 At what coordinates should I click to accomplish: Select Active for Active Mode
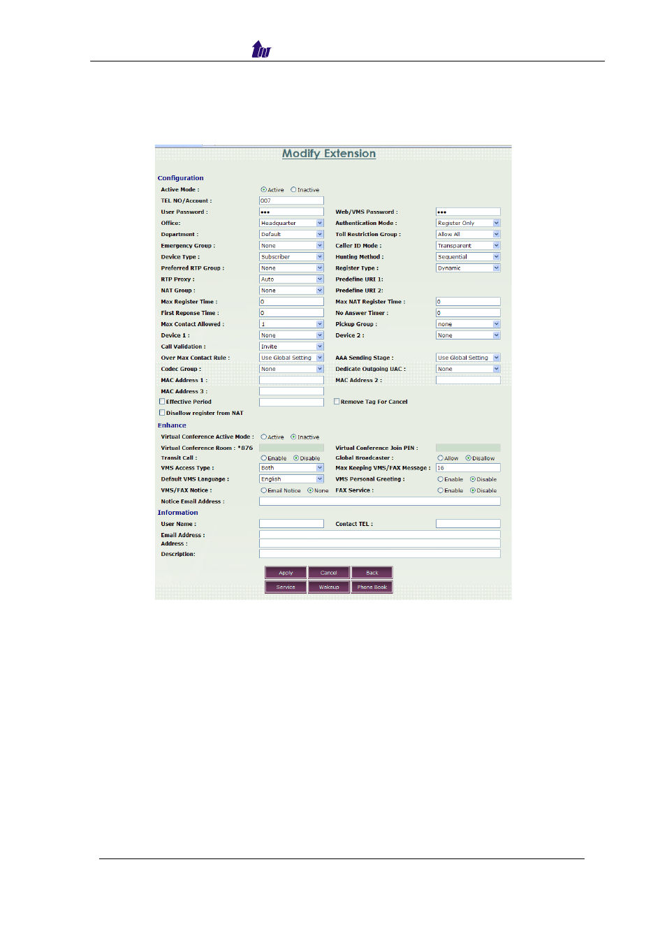[x=263, y=189]
